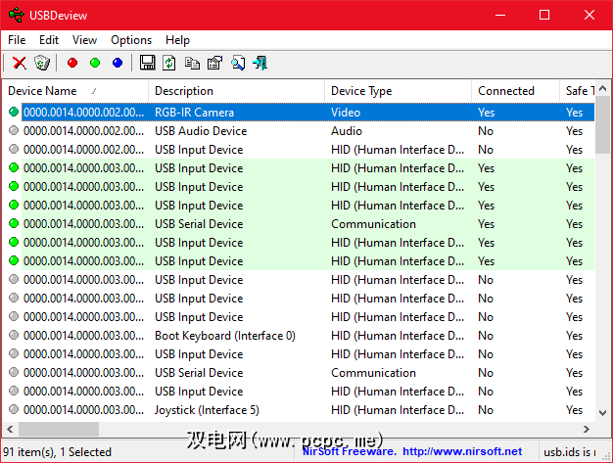Click the USBDeview app icon in title bar

[17, 16]
